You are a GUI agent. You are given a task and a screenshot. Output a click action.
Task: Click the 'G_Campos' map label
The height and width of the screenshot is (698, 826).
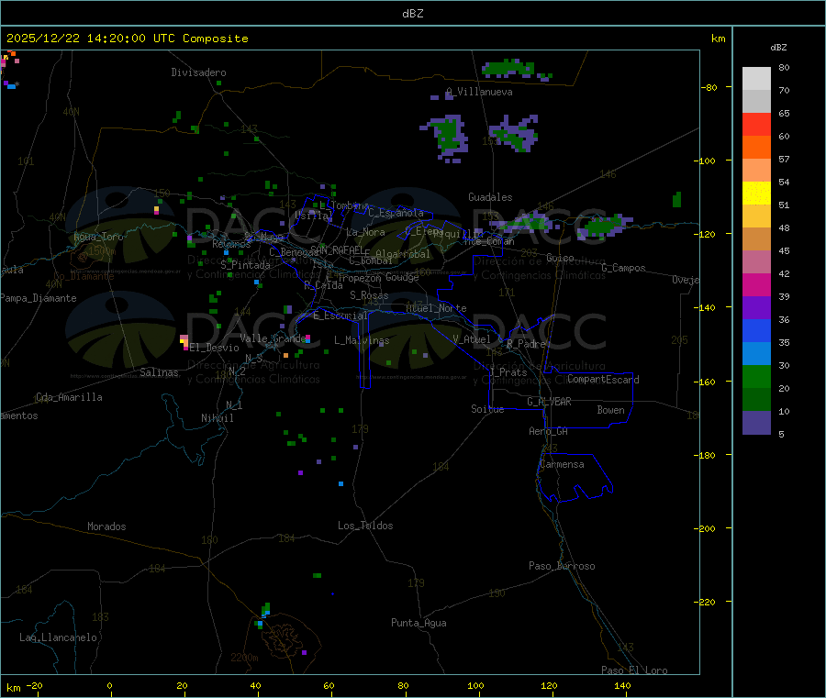pos(624,268)
